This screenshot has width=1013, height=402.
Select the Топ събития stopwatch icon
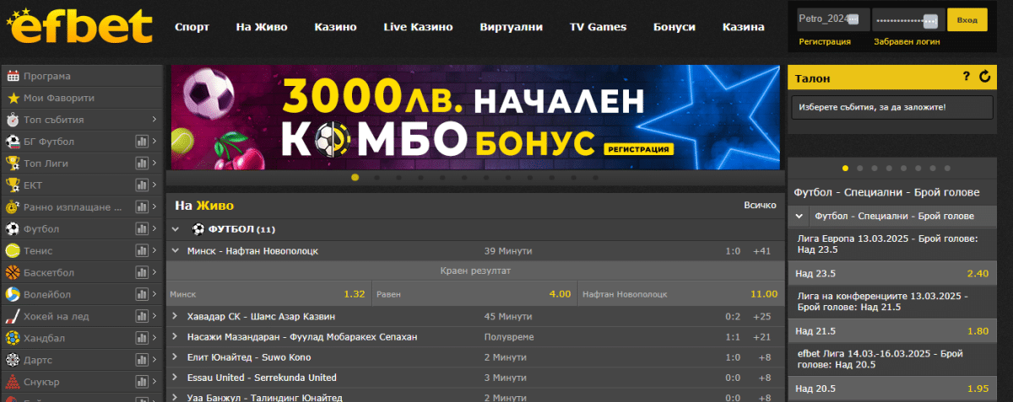14,120
